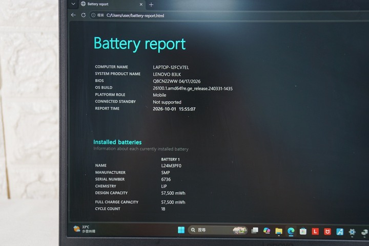
Task: Switch to Microsoft Edge in taskbar
Action: point(291,232)
